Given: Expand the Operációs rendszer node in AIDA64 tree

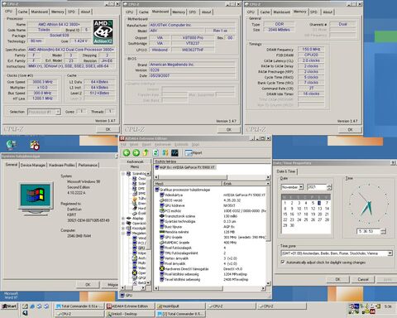Looking at the screenshot, I should click(123, 224).
